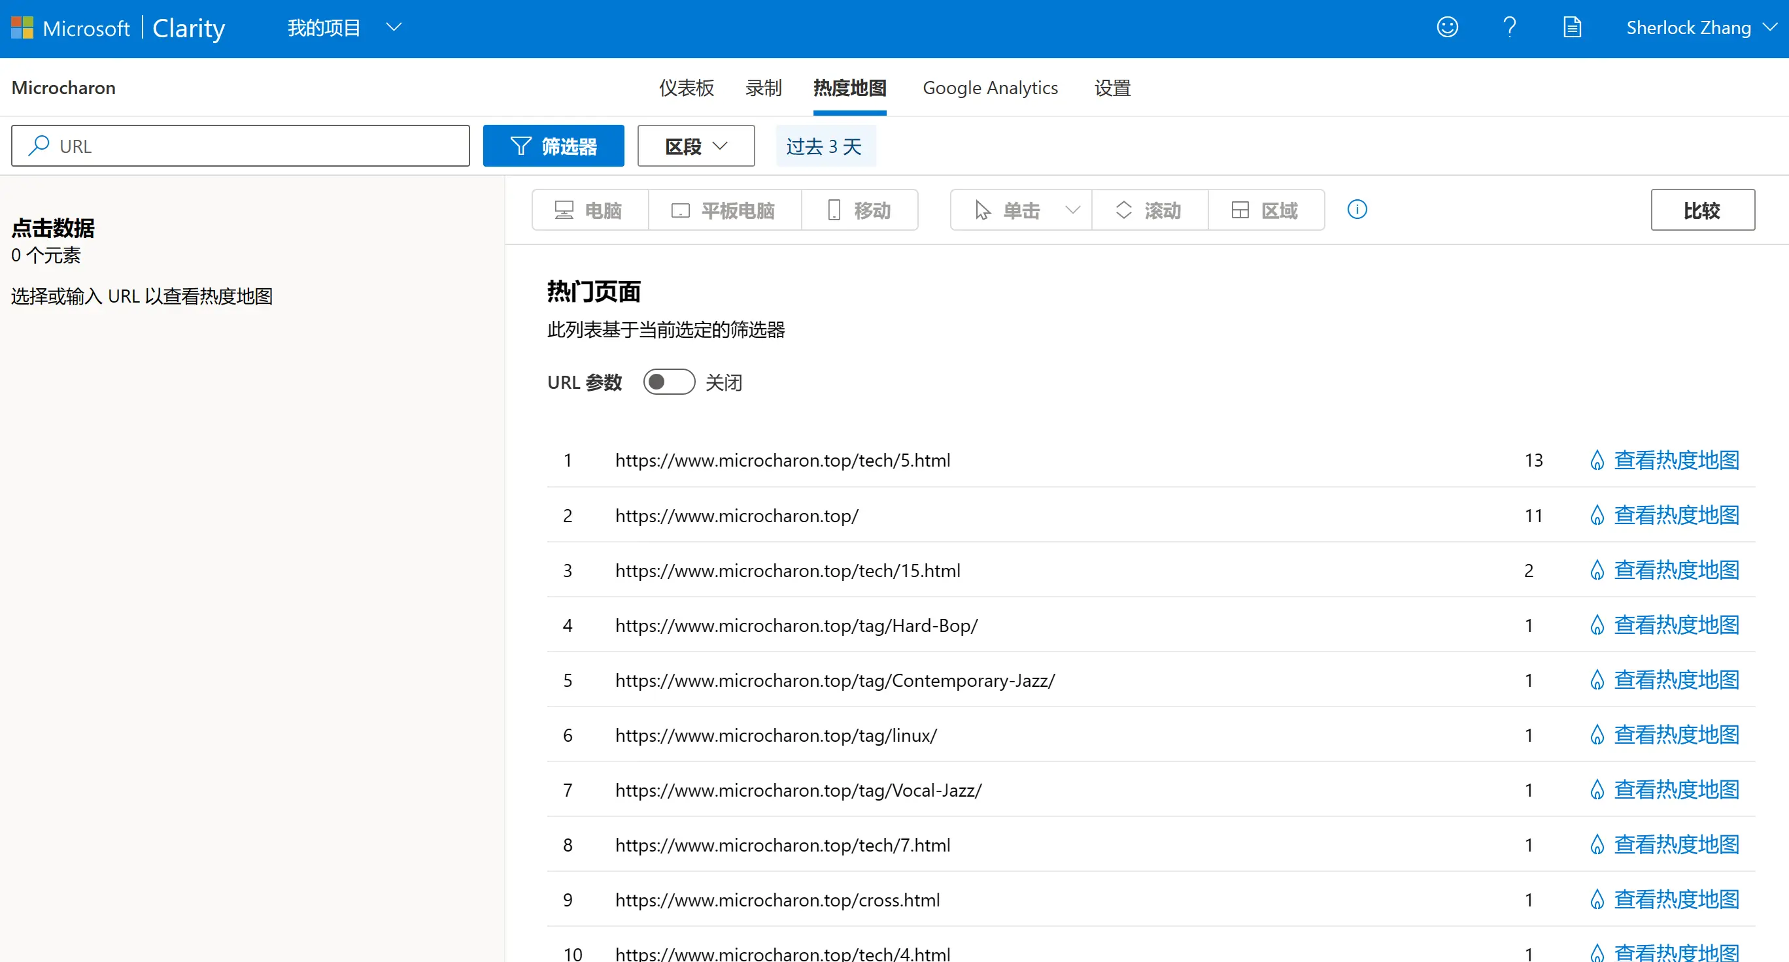Image resolution: width=1789 pixels, height=962 pixels.
Task: Click the URL search input field
Action: (x=241, y=144)
